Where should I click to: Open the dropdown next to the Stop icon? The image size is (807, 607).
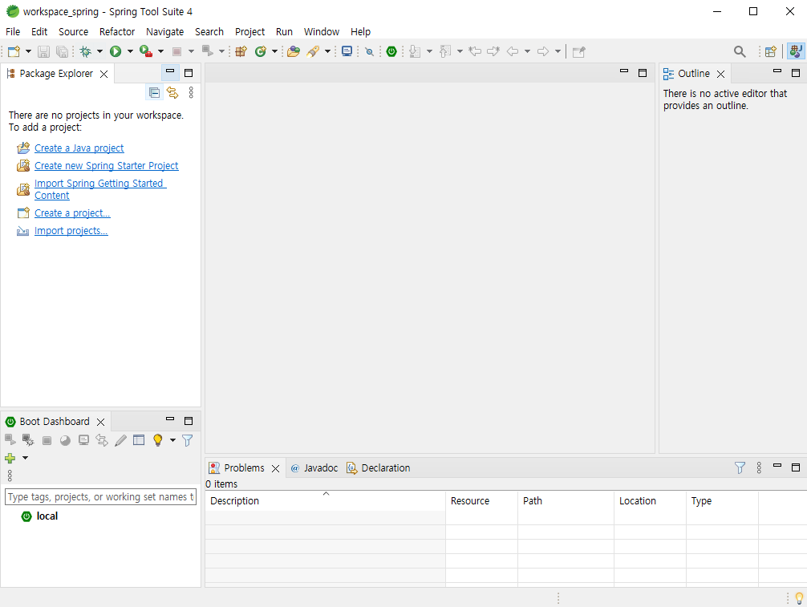[x=191, y=51]
